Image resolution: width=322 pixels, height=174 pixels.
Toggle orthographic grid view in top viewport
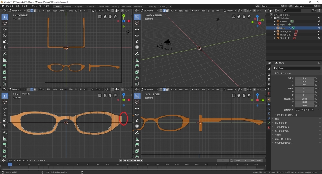pos(100,17)
